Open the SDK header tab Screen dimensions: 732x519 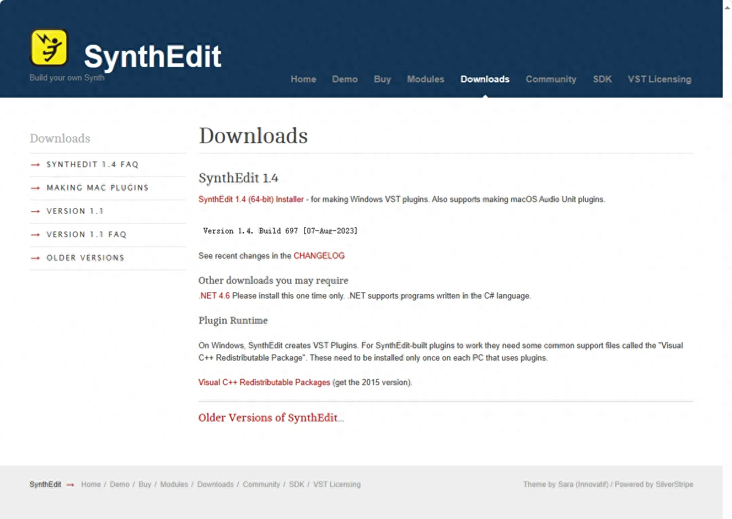pos(602,79)
